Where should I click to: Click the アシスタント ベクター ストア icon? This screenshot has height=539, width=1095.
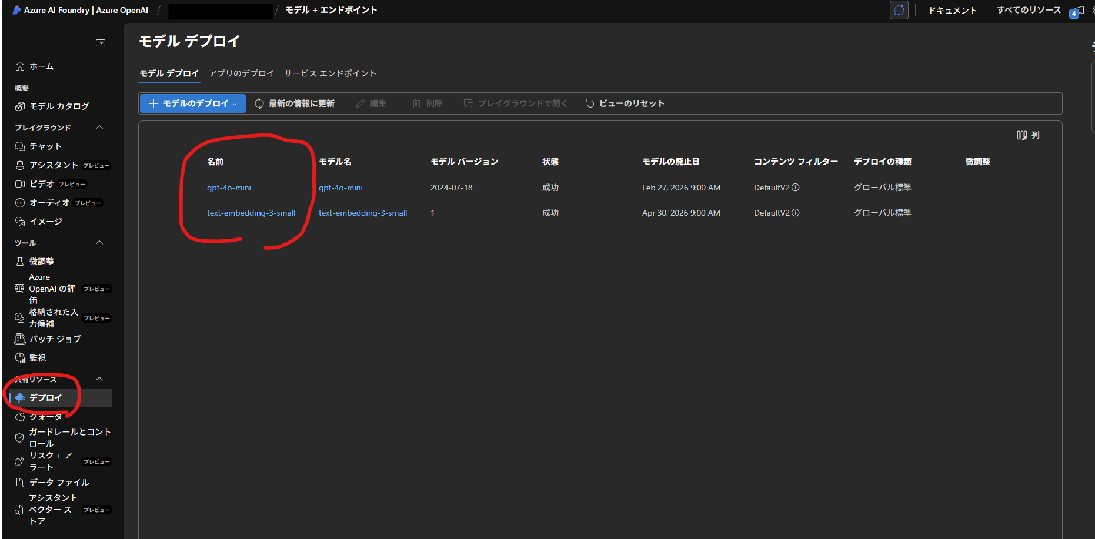pos(19,510)
